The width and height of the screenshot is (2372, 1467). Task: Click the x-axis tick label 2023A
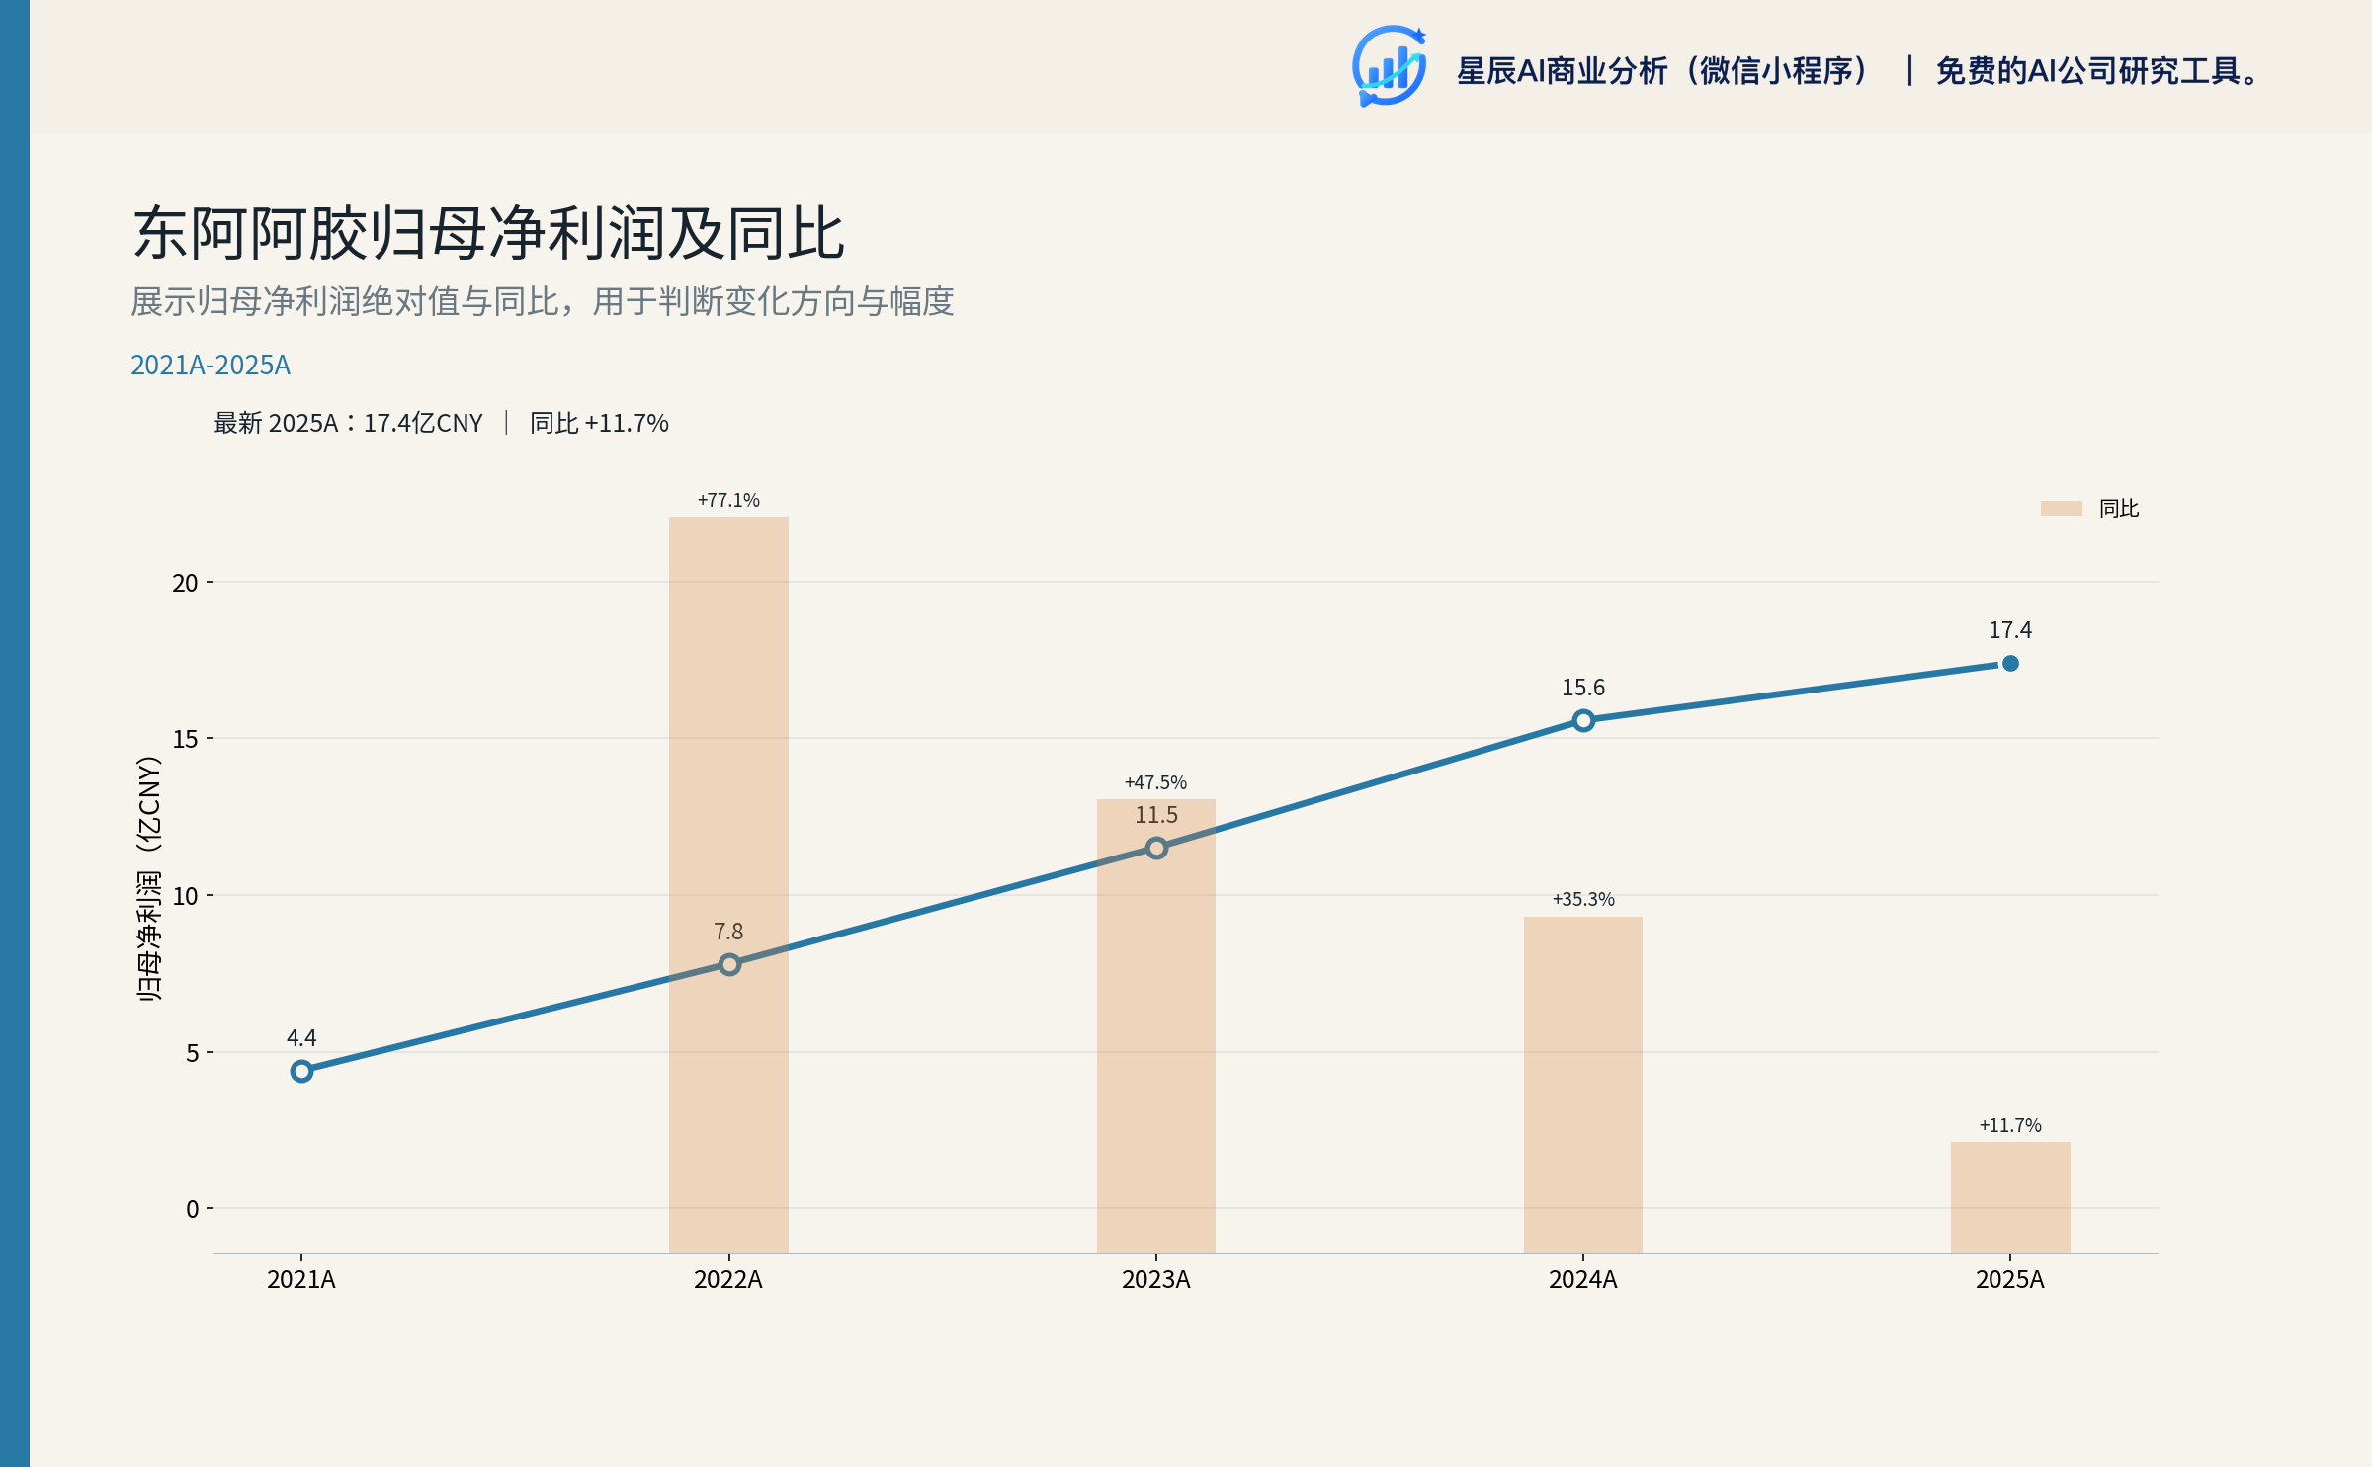coord(1156,1280)
